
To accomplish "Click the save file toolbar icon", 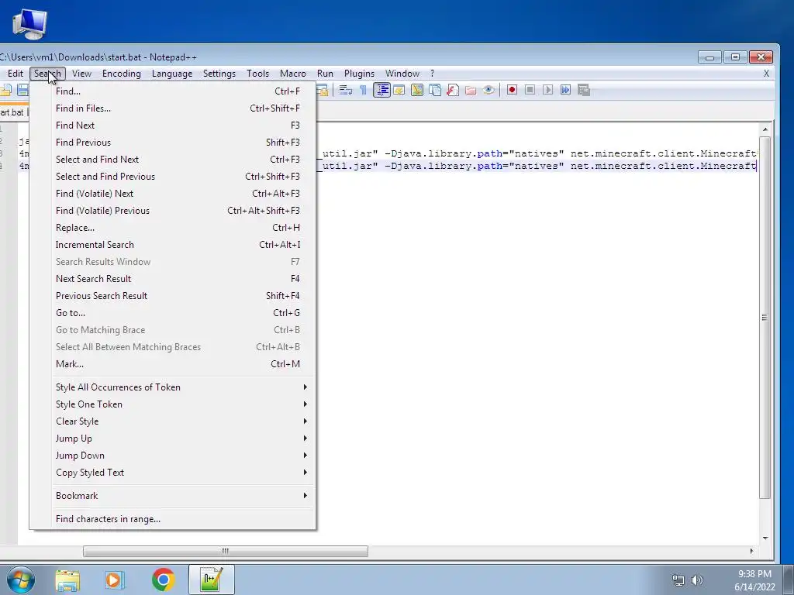I will [x=22, y=90].
